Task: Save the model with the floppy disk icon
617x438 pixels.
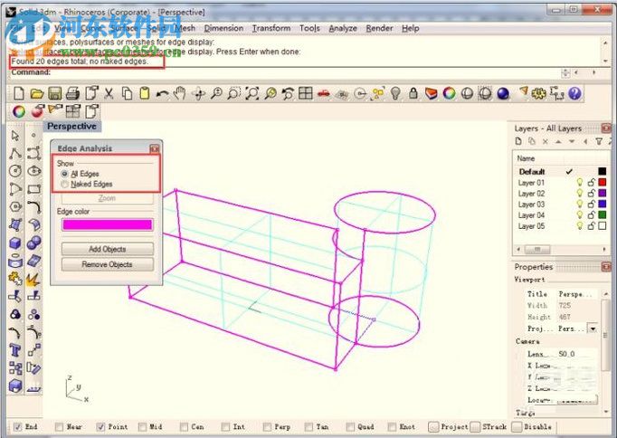Action: 54,93
